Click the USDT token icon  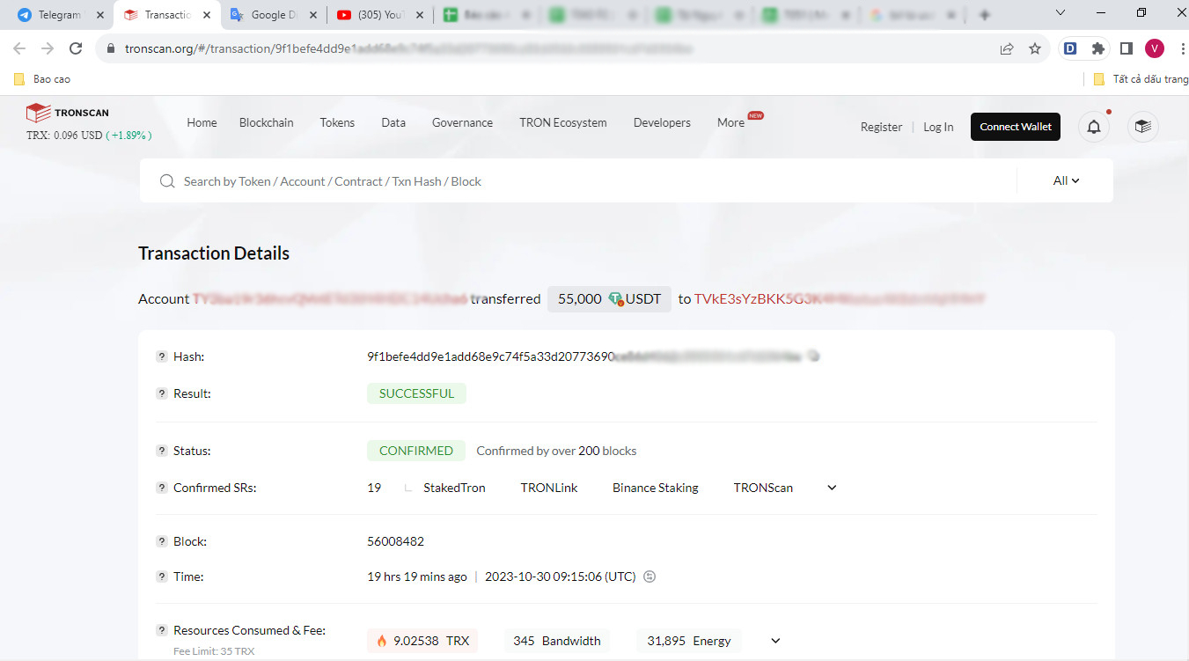[616, 299]
